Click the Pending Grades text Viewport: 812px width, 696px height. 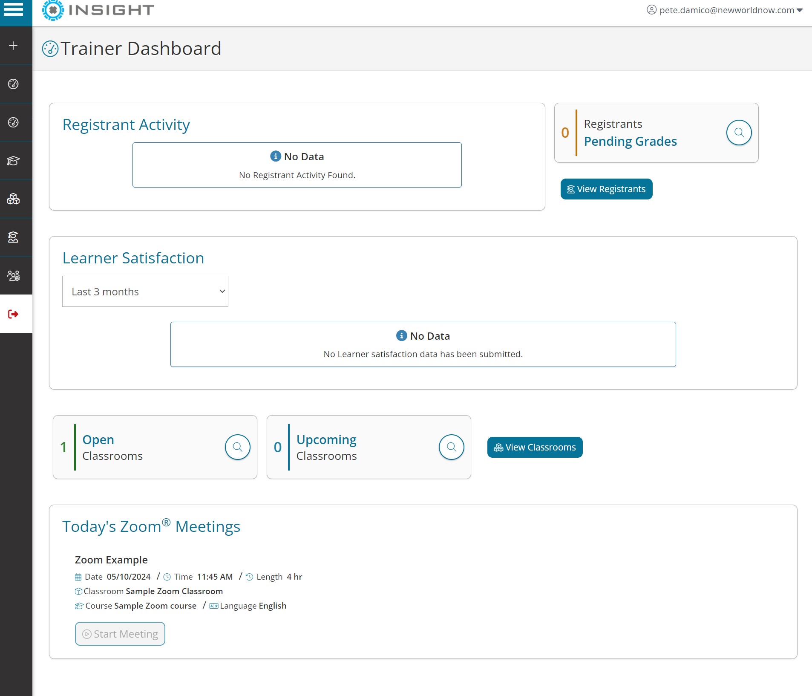[x=630, y=142]
